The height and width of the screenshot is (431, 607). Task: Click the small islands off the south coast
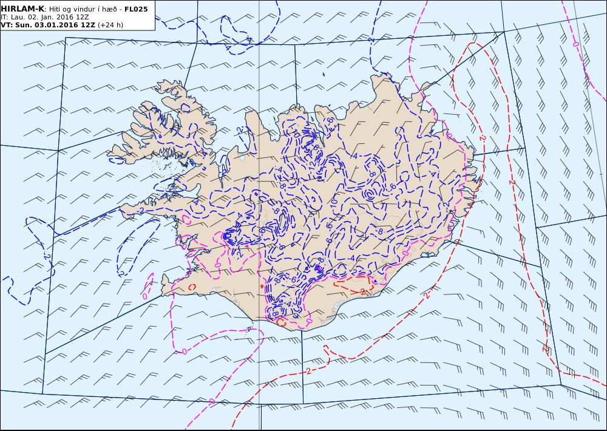[x=249, y=329]
